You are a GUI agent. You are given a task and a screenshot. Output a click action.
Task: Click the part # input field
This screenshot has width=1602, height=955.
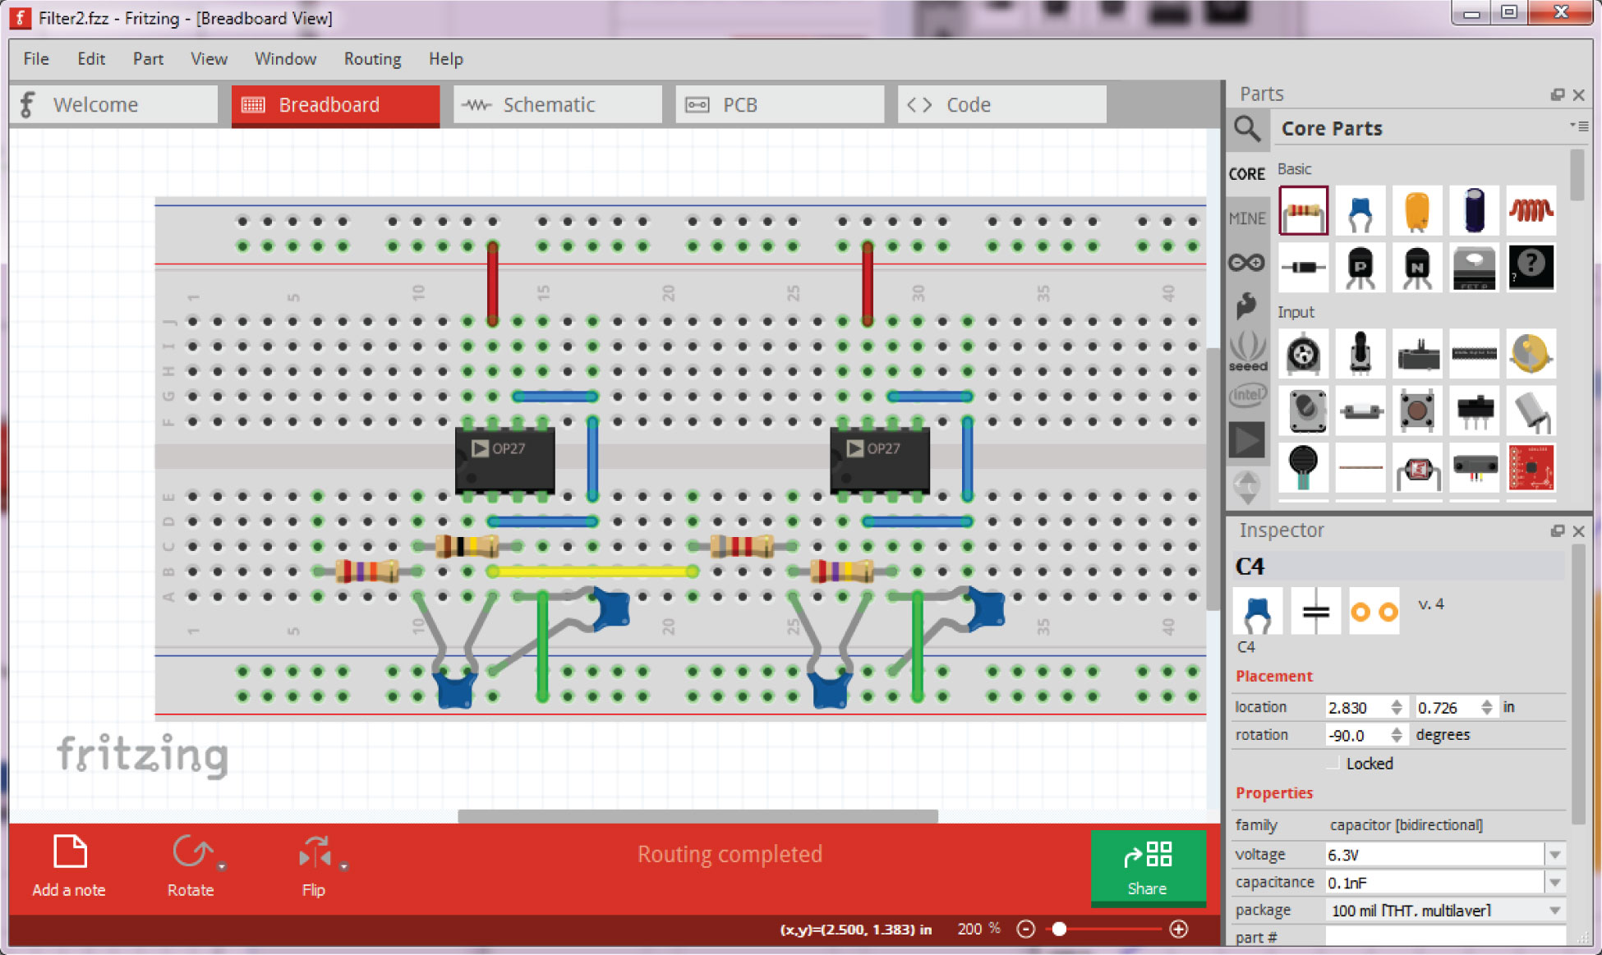(1445, 937)
